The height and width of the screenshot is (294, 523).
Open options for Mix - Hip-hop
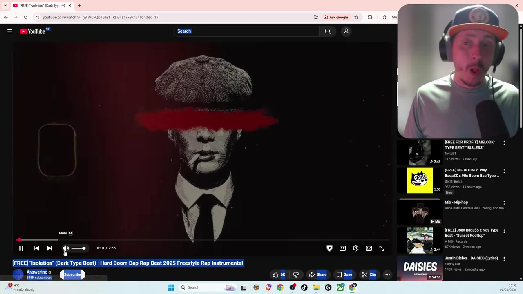pos(504,203)
